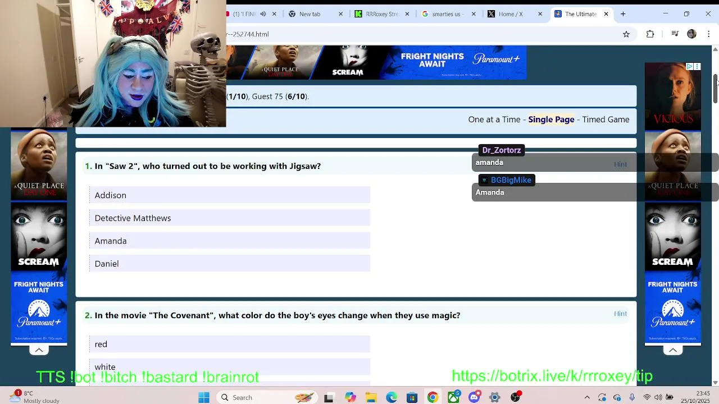719x404 pixels.
Task: Choose 'One at a Time' quiz mode
Action: pos(494,120)
